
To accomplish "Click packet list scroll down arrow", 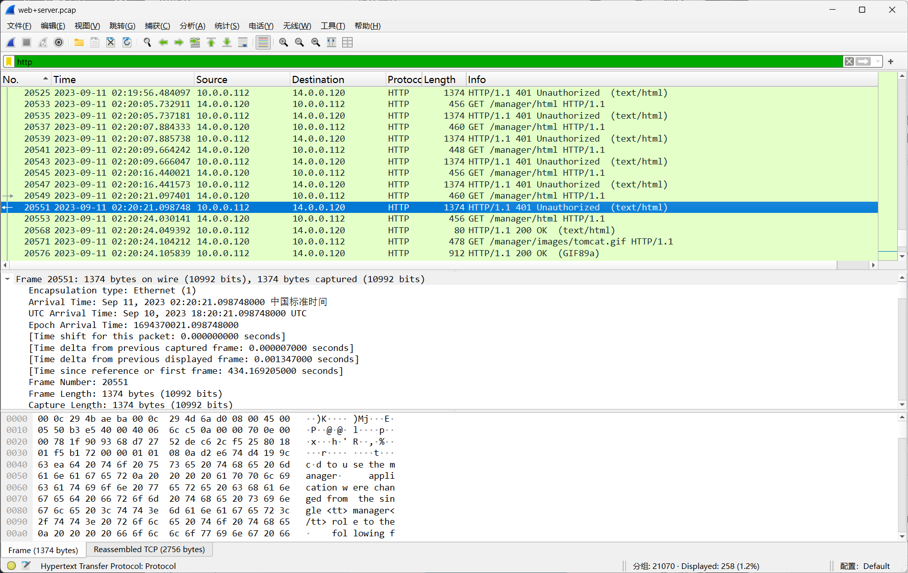I will [x=902, y=256].
